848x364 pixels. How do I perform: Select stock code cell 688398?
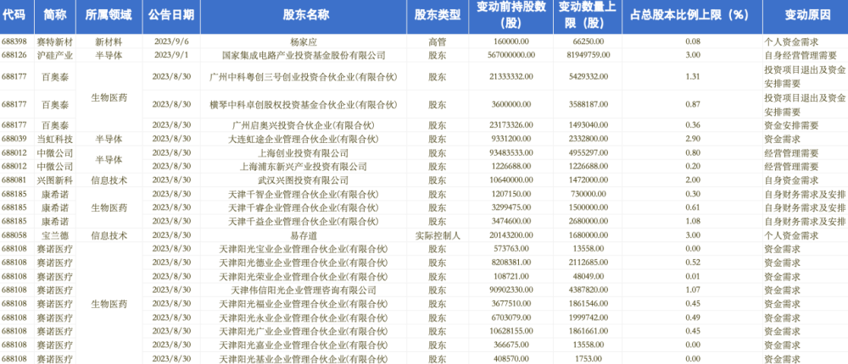13,41
